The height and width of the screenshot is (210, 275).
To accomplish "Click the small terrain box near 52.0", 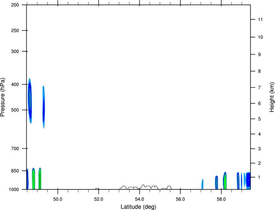I will pos(97,189).
